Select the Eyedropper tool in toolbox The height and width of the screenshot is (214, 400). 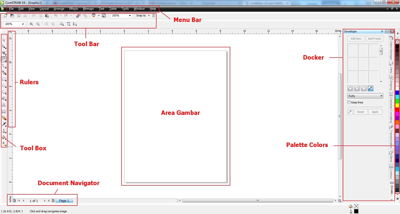coord(4,124)
